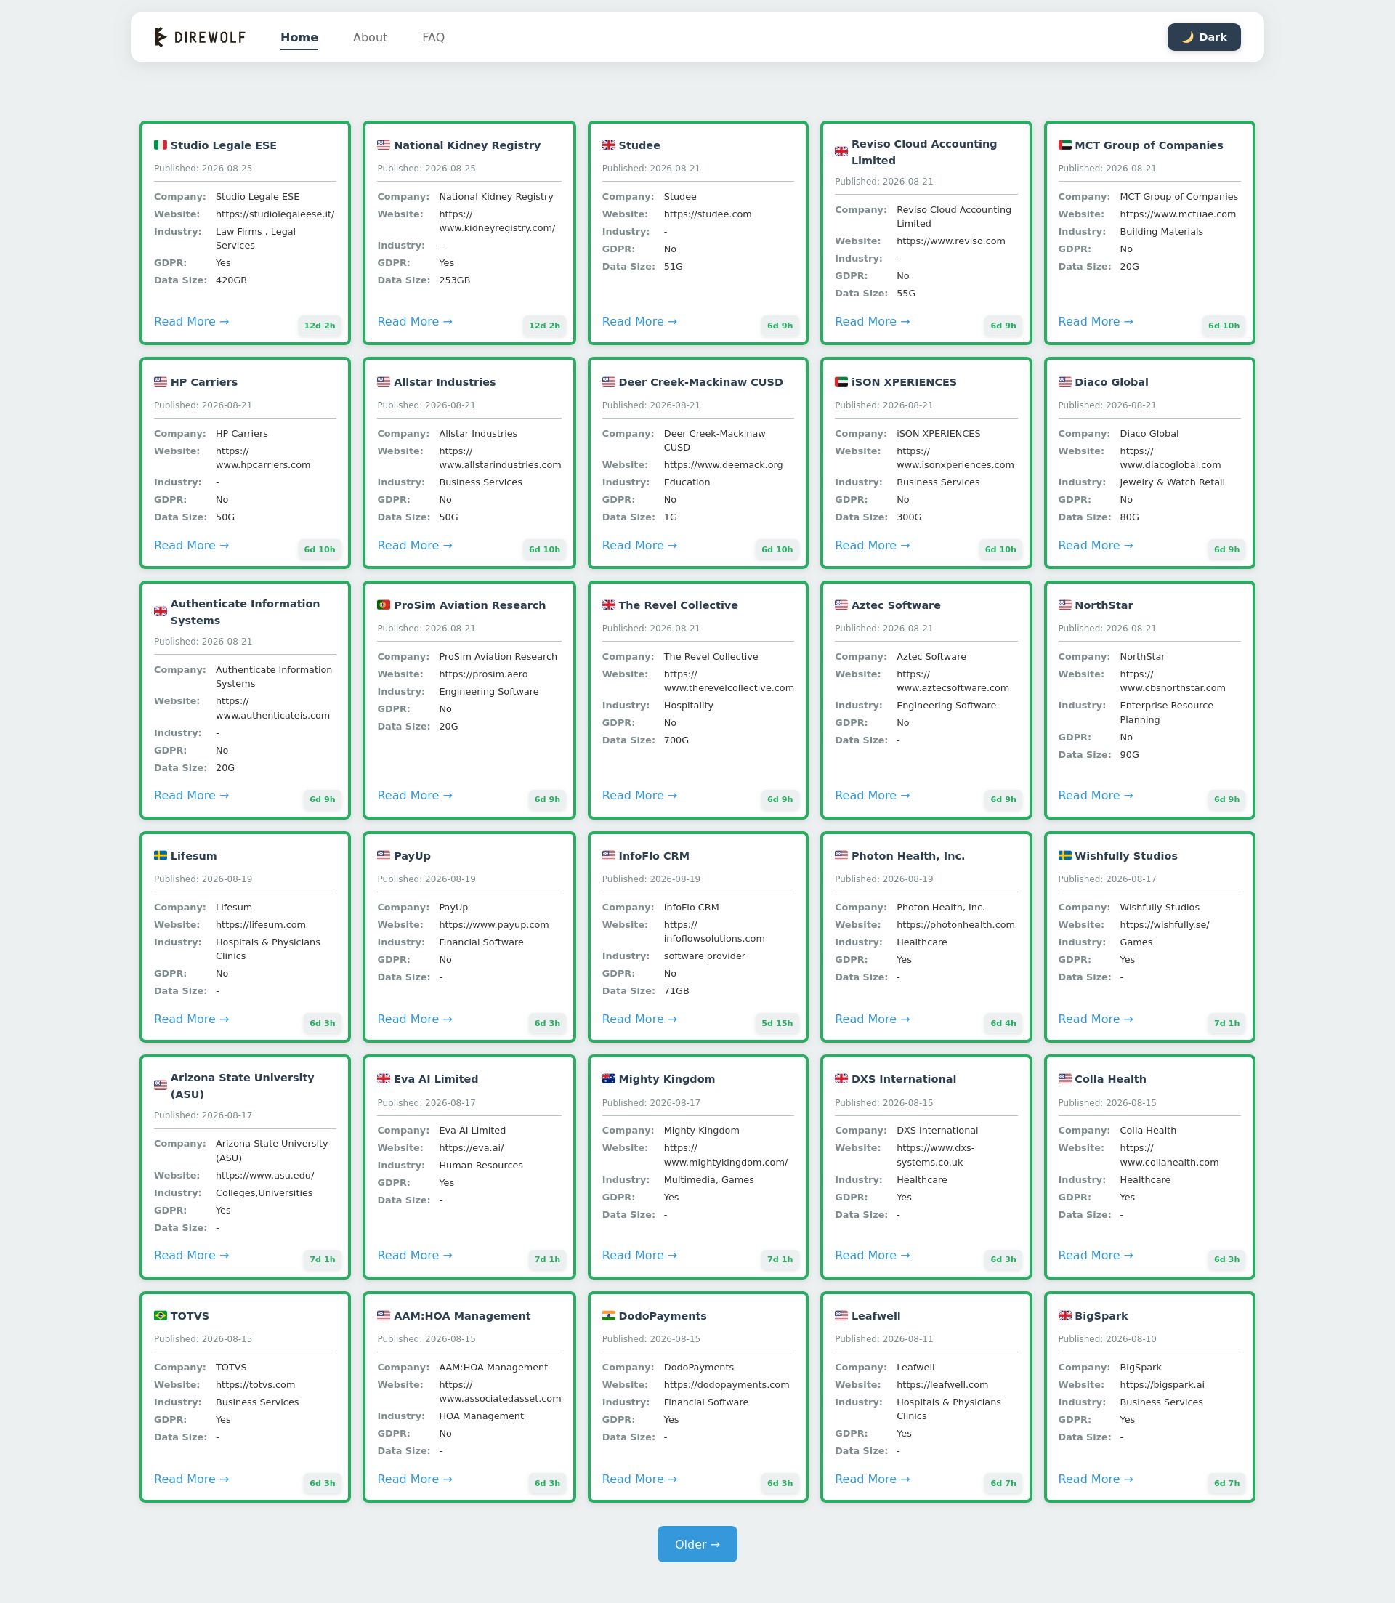Click US flag beside Aztec Software
1395x1603 pixels.
pos(841,605)
